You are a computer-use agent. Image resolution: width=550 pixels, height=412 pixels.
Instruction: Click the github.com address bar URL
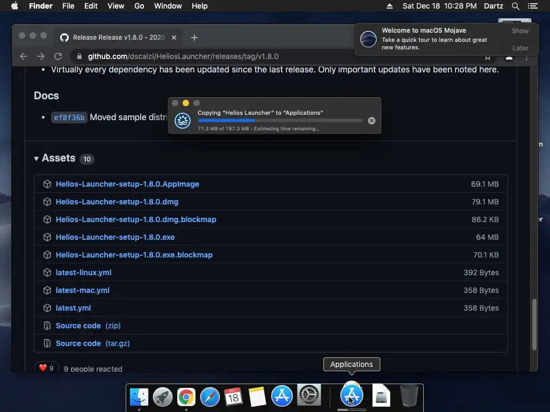pos(183,56)
